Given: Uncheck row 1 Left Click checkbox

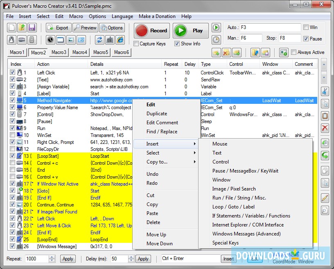Looking at the screenshot, I should point(12,72).
